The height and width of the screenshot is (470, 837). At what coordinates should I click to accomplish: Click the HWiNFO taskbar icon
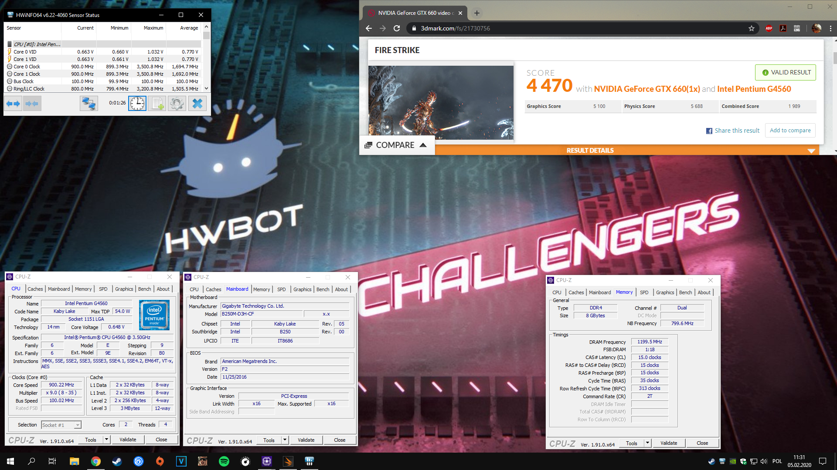tap(310, 461)
